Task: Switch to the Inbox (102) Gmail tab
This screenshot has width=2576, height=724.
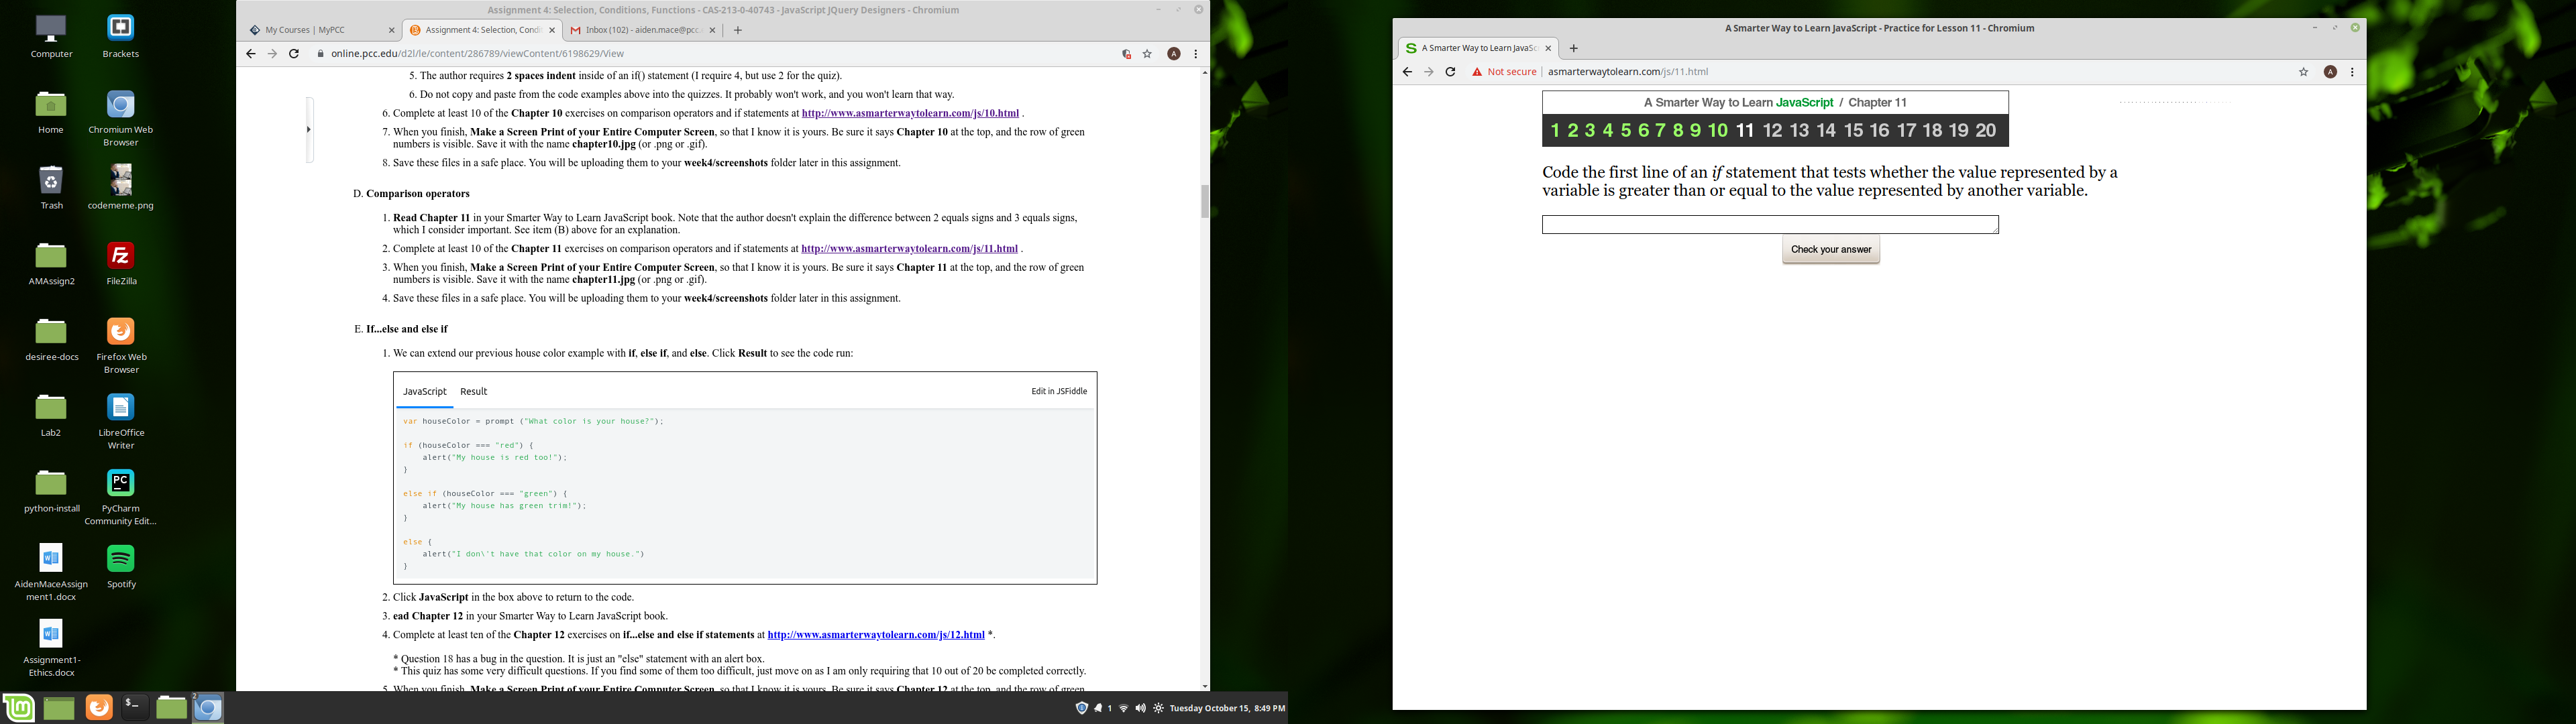Action: pos(640,30)
